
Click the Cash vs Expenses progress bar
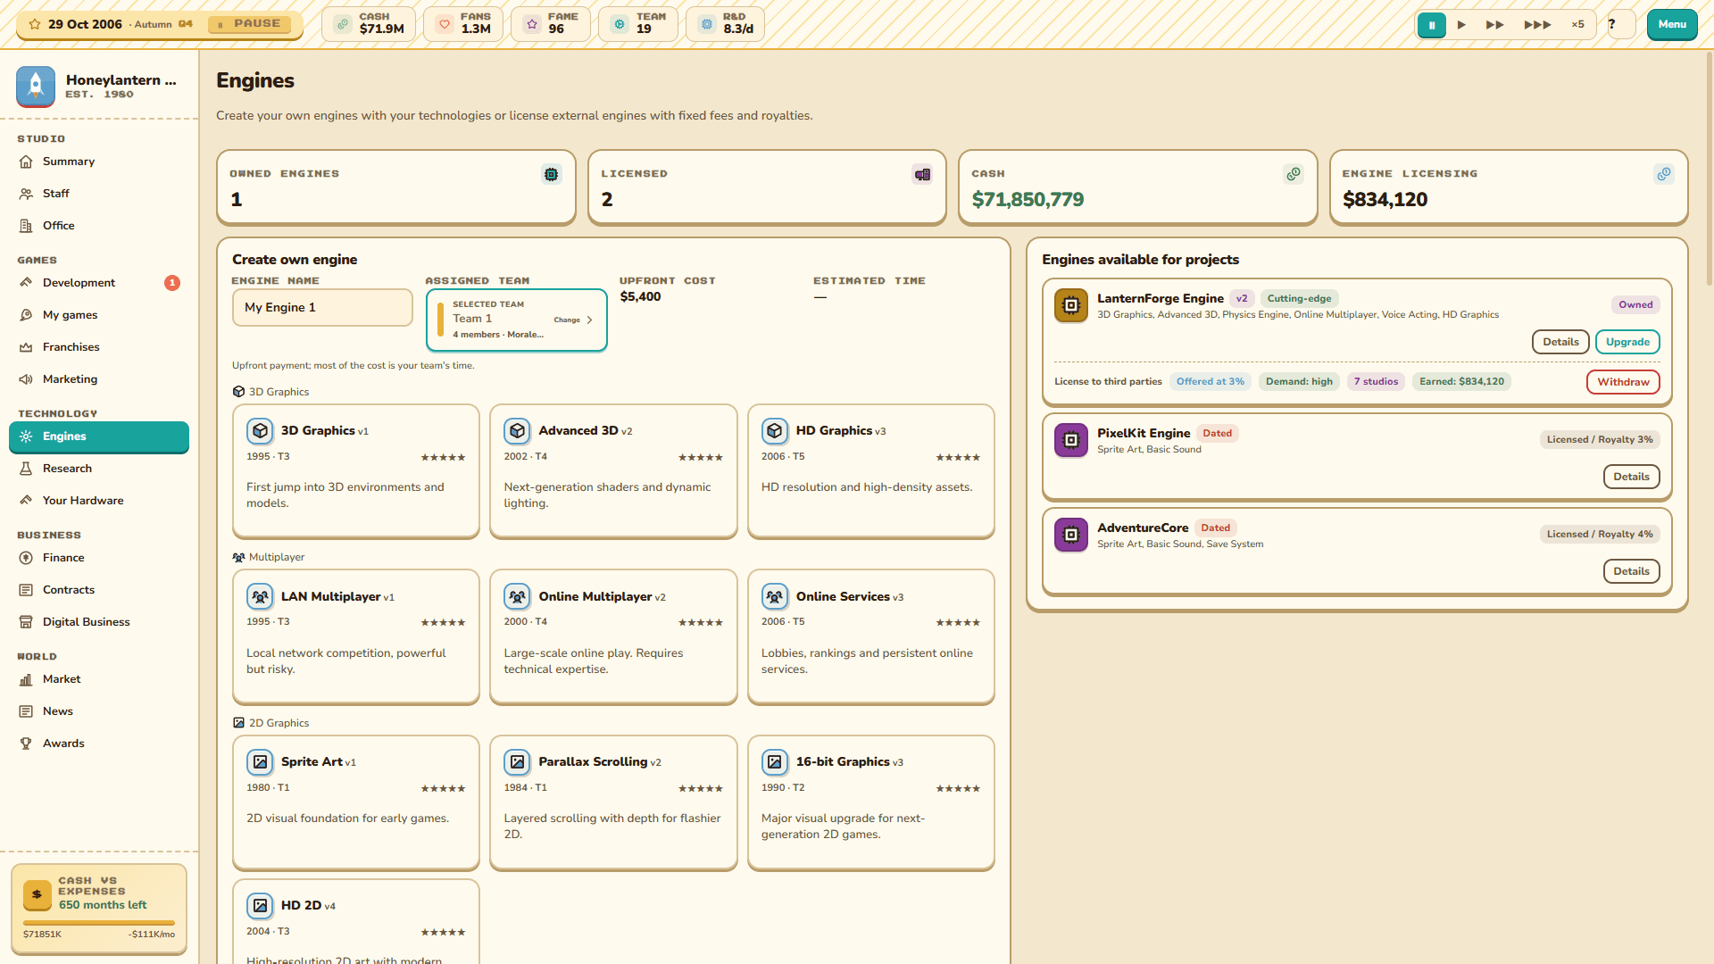click(99, 923)
